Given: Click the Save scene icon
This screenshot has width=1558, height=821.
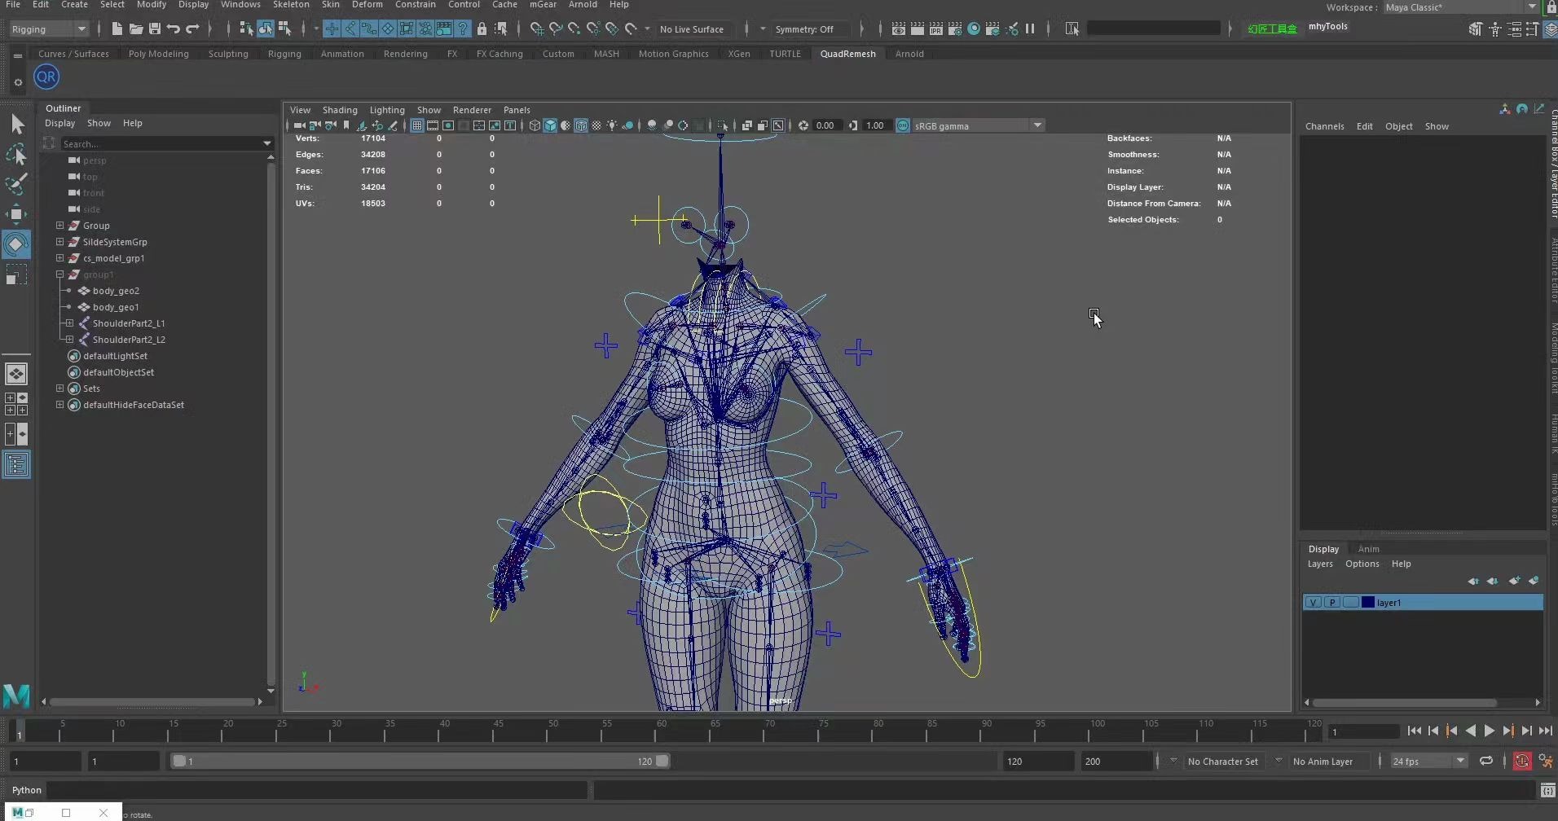Looking at the screenshot, I should (154, 29).
